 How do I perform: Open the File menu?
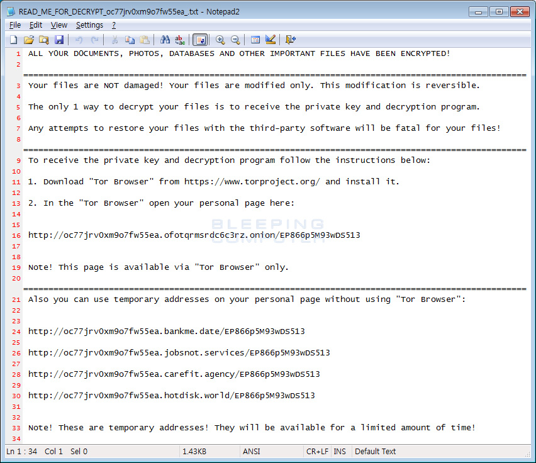[14, 25]
